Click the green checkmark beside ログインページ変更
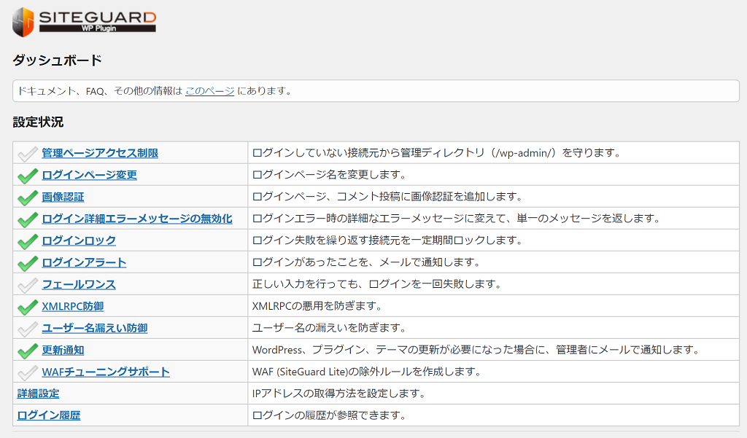747x438 pixels. (28, 175)
